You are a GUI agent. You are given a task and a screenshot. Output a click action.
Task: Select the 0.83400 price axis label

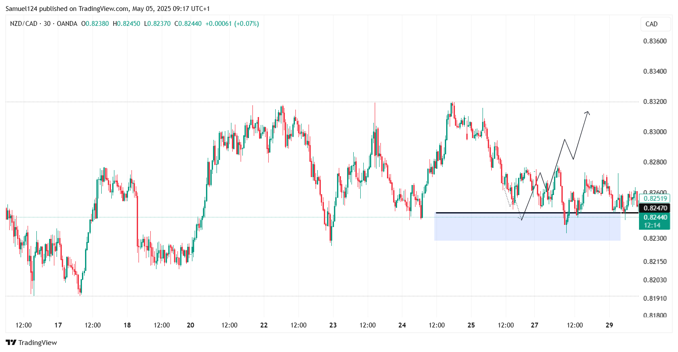[x=655, y=71]
